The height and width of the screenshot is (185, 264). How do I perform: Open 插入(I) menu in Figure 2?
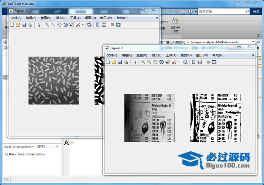pyautogui.click(x=157, y=55)
